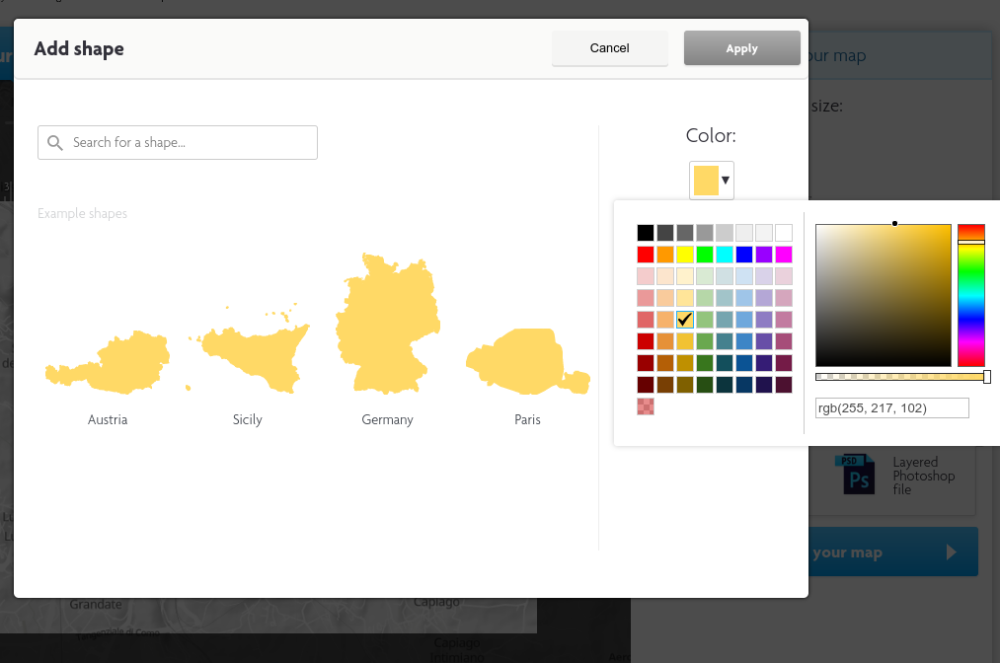Select the pure red color swatch

[646, 255]
